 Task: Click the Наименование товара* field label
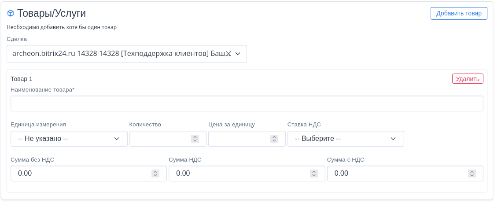(x=43, y=90)
